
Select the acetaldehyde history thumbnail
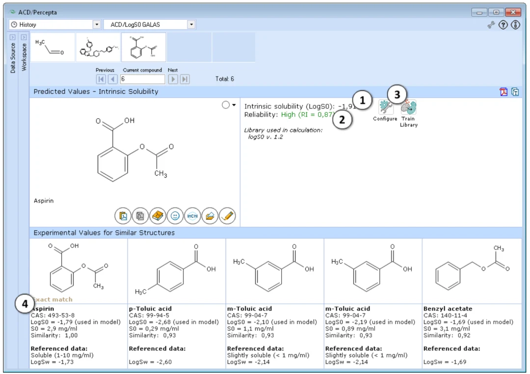(53, 47)
